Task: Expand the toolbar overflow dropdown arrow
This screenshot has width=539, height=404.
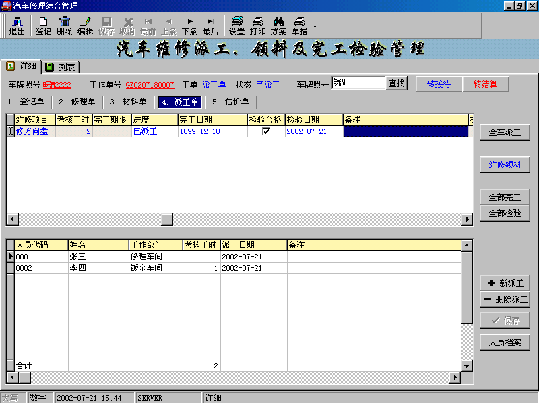Action: click(x=315, y=26)
